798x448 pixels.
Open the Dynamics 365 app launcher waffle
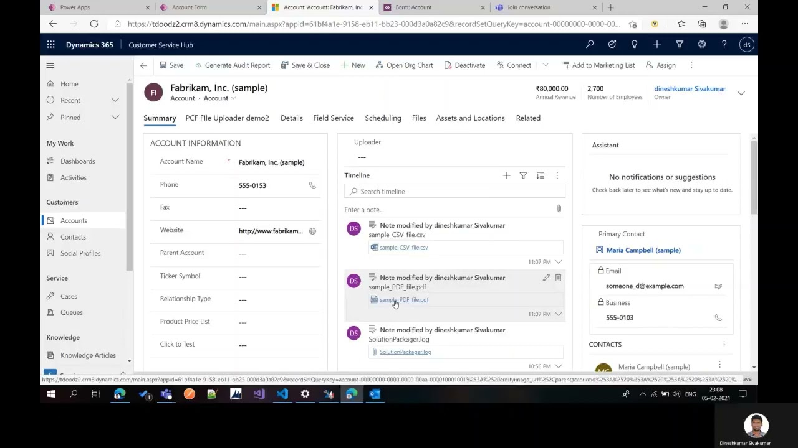[x=50, y=45]
